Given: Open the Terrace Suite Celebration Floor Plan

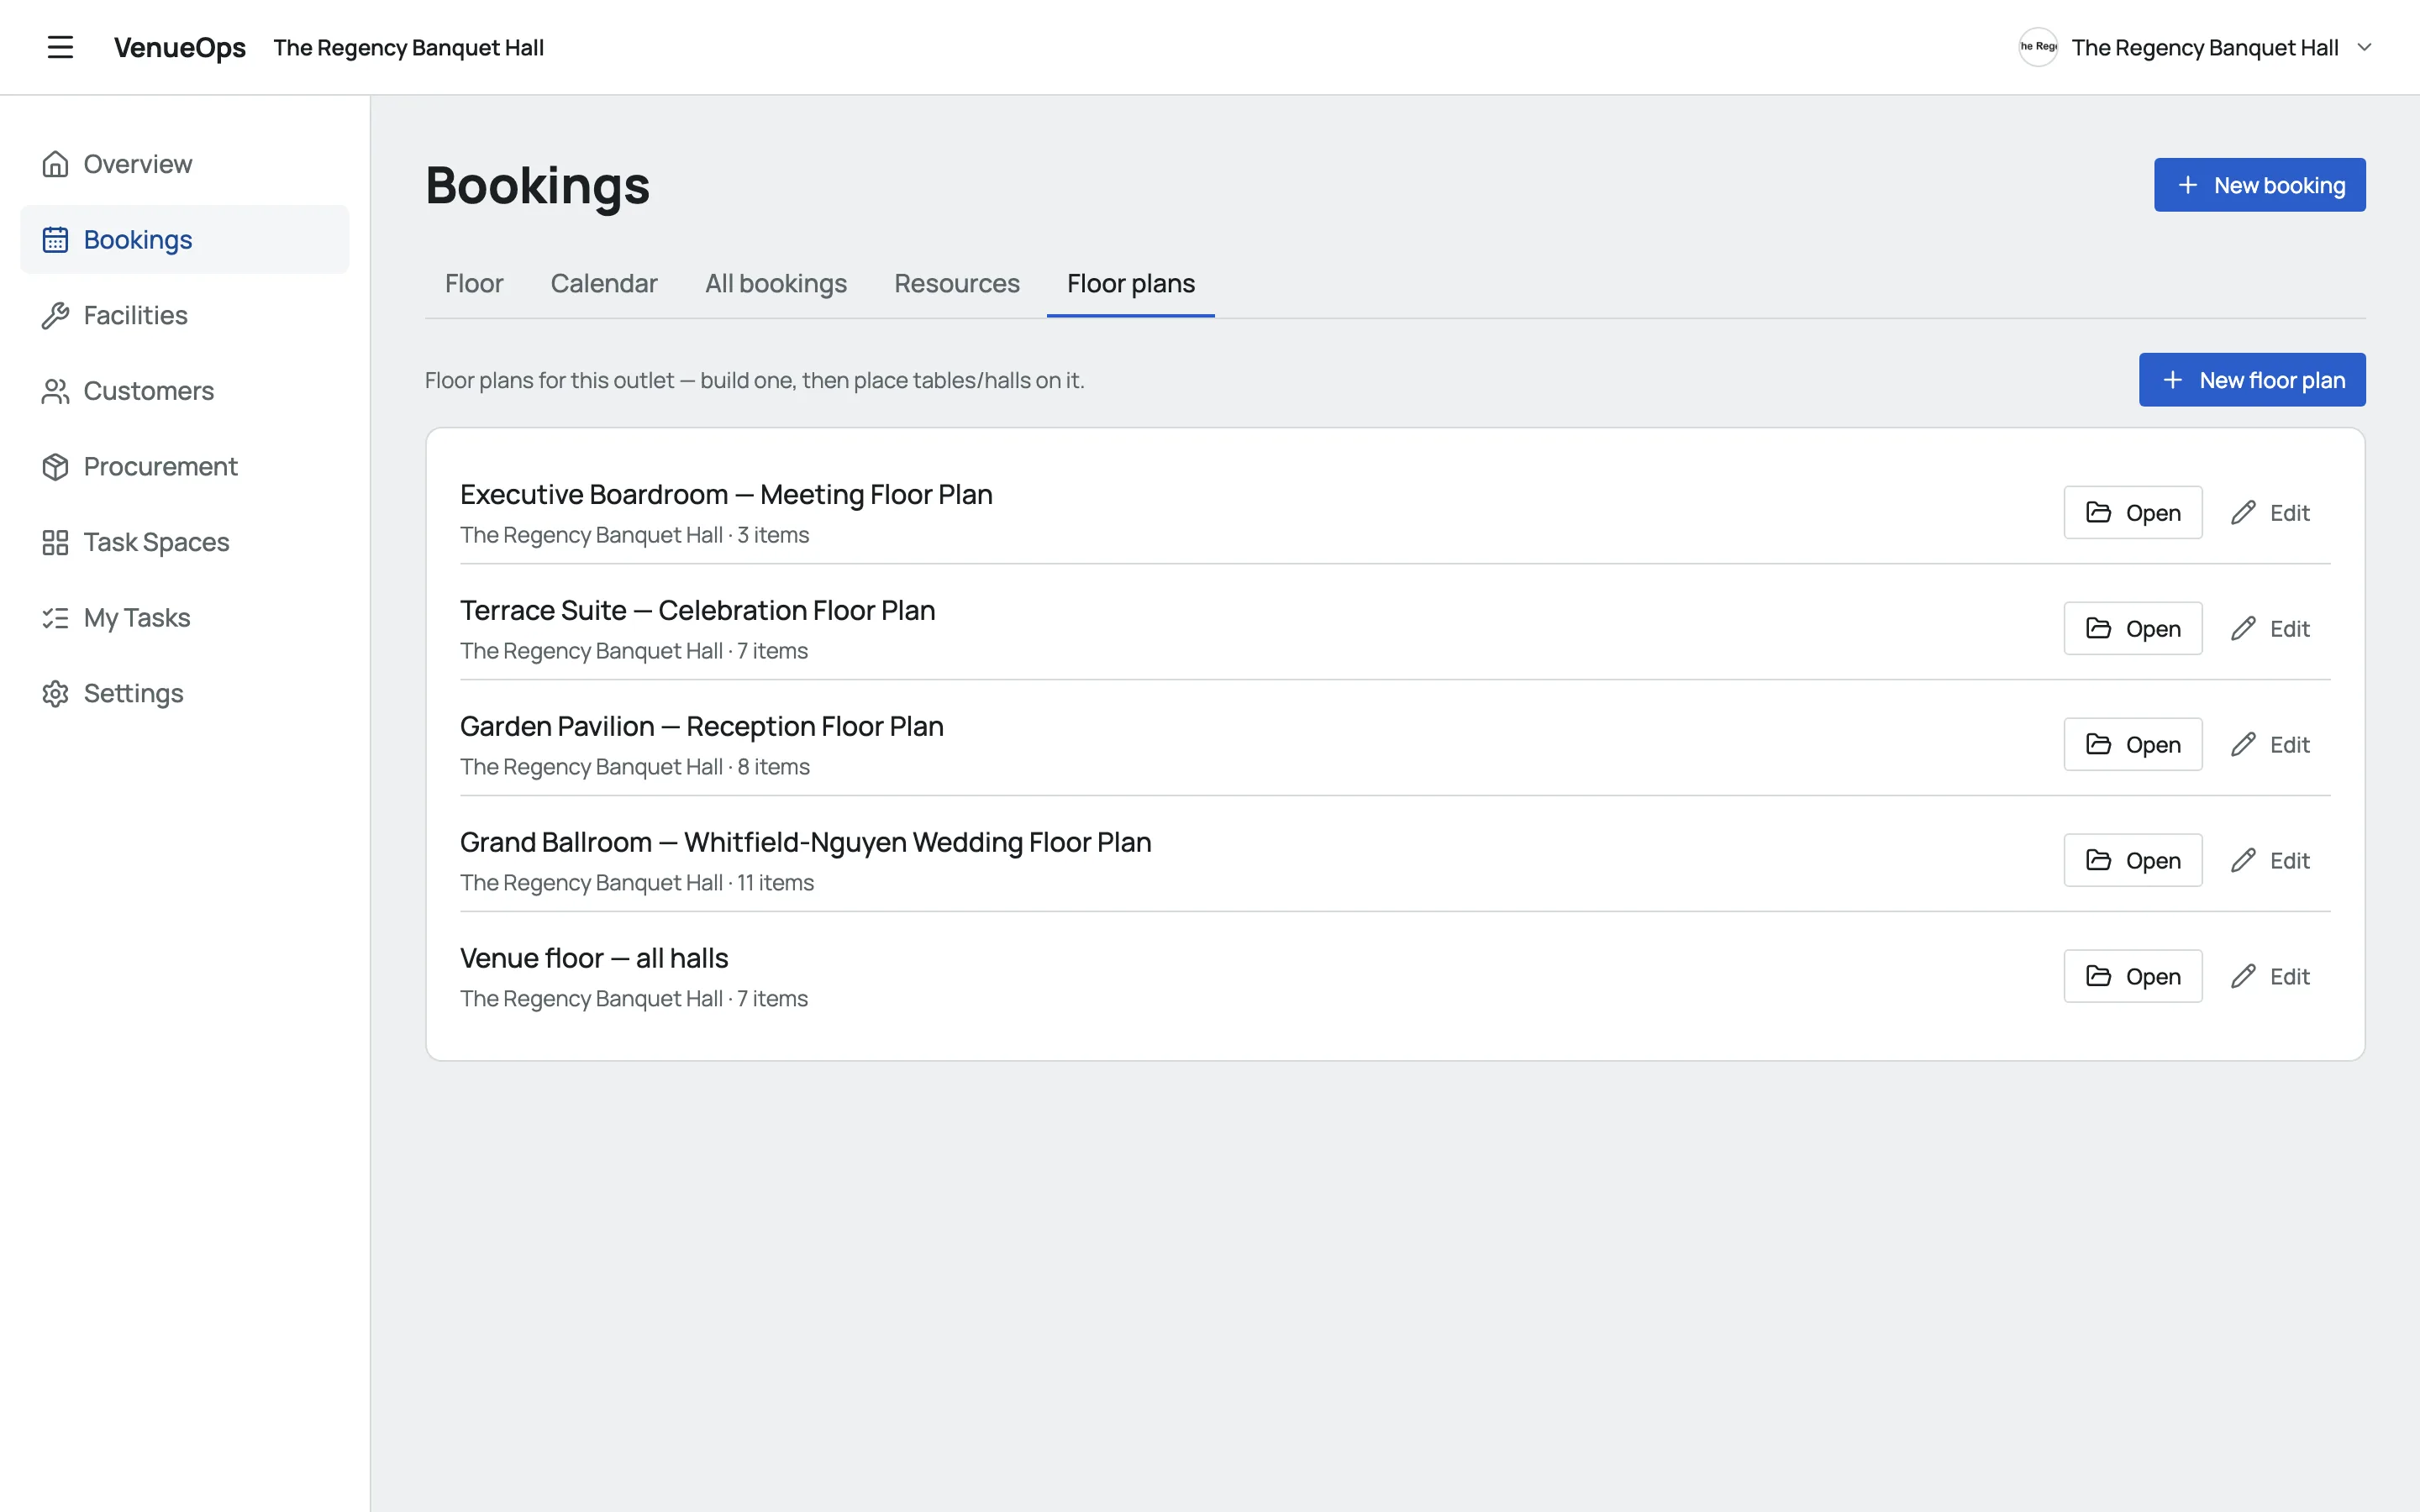Looking at the screenshot, I should [2133, 629].
